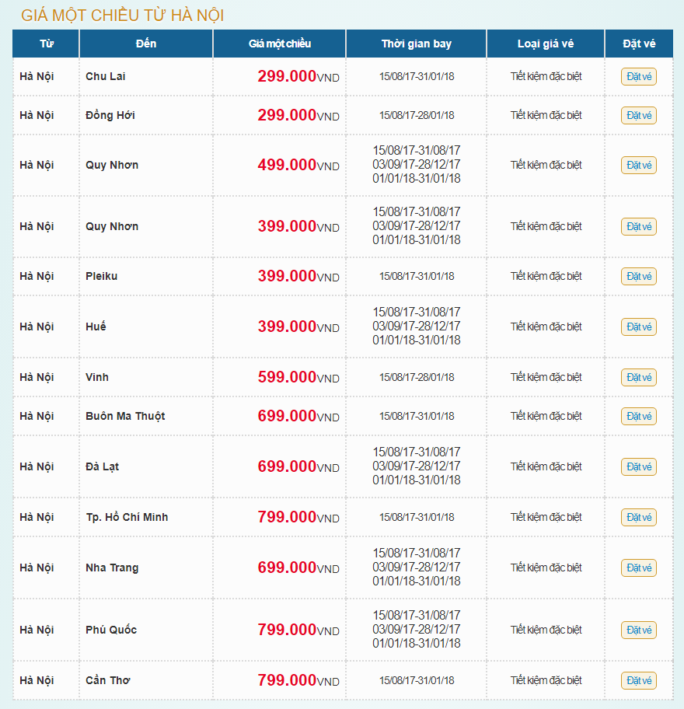Click Đặt vé for the Đà Lạt flight
The image size is (684, 709).
tap(638, 466)
